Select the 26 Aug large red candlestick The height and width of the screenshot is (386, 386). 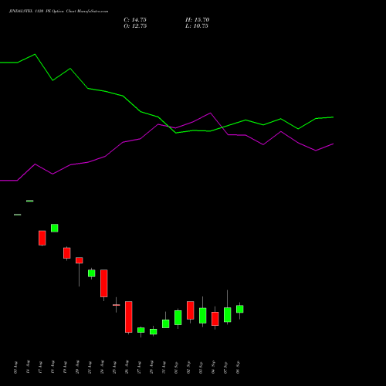[x=129, y=317]
